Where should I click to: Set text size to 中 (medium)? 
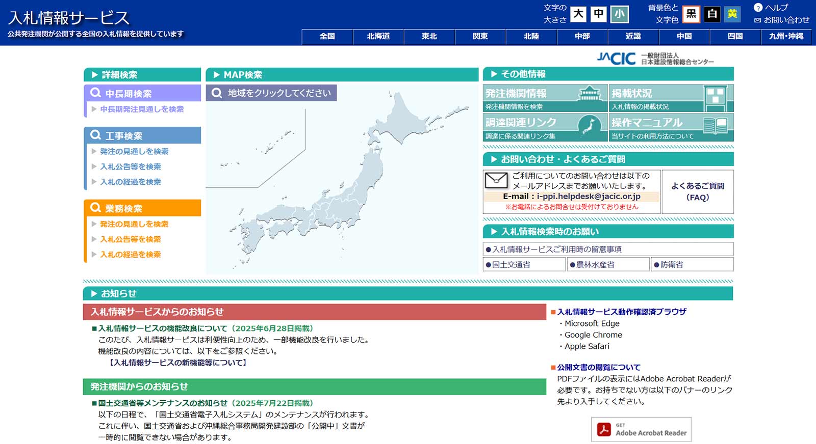click(x=599, y=14)
